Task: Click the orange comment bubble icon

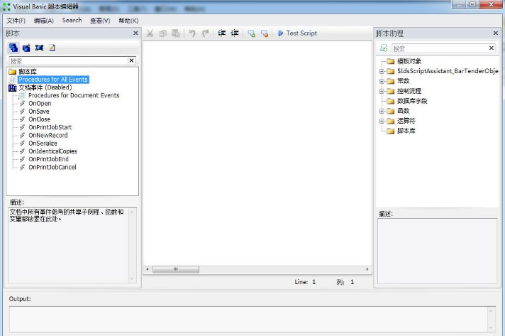Action: pyautogui.click(x=265, y=33)
